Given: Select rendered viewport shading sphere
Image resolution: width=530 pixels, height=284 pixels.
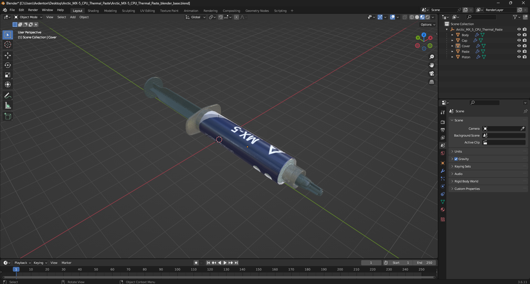Looking at the screenshot, I should tap(428, 17).
